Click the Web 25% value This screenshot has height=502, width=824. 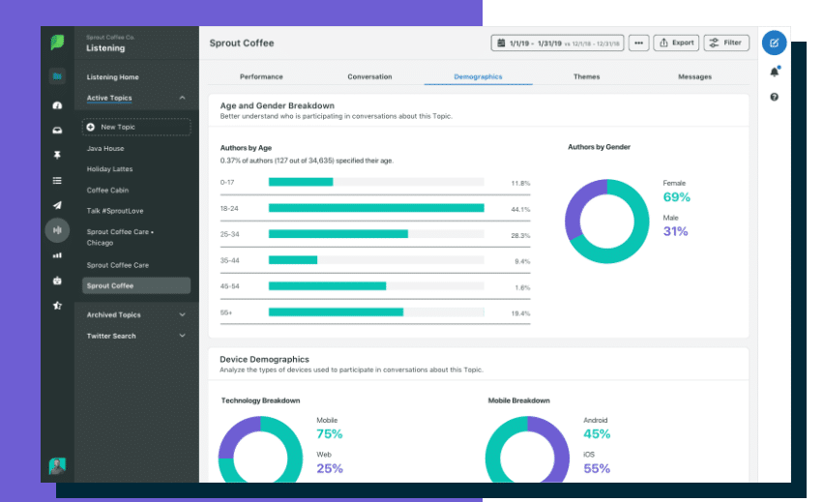(x=330, y=469)
